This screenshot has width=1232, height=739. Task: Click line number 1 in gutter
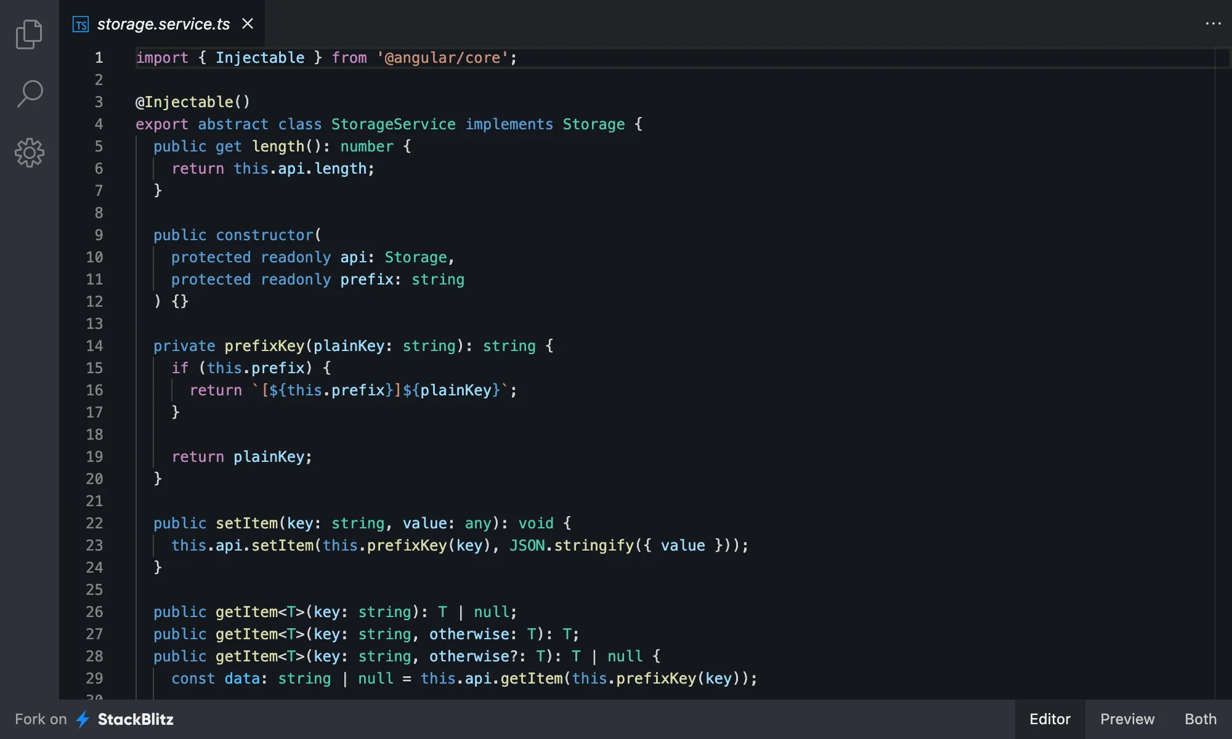coord(99,57)
